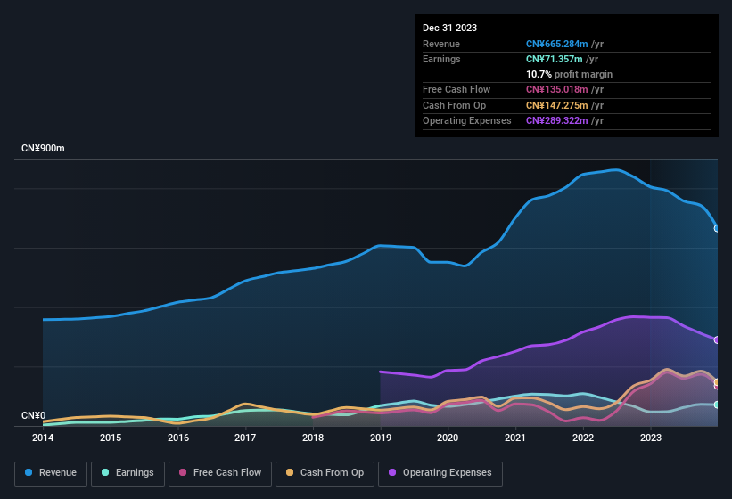Toggle the Earnings series legend button
The image size is (732, 499).
[127, 473]
